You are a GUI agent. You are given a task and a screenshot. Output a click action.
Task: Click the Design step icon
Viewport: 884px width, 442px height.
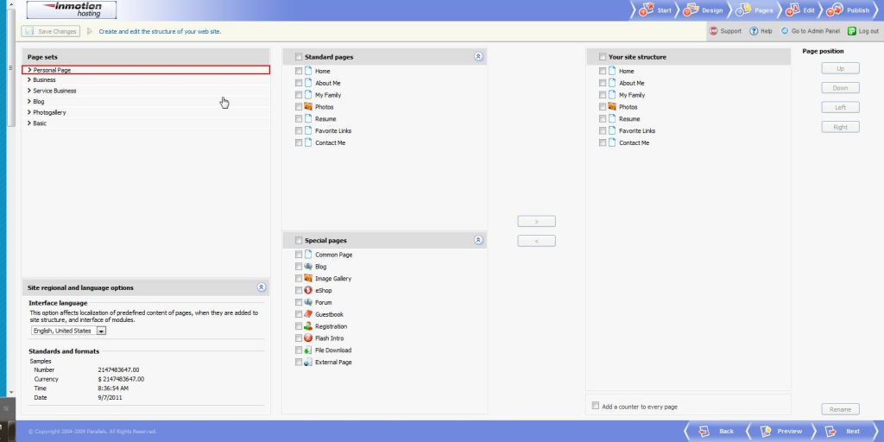[x=691, y=10]
